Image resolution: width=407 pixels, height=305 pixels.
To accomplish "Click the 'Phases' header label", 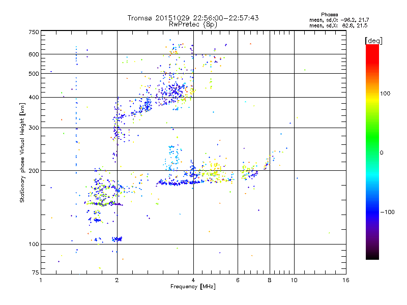I will [329, 15].
